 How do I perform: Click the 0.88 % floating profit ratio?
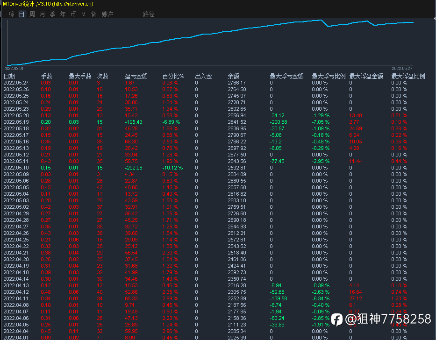[399, 129]
